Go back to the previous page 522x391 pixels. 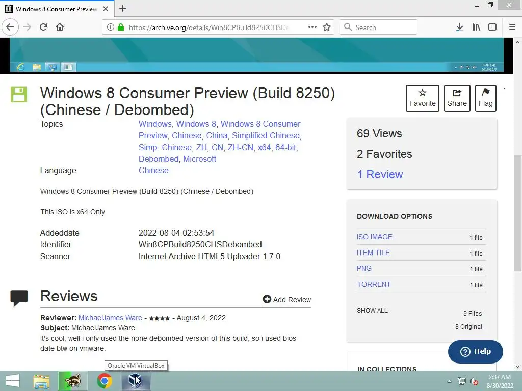[10, 27]
